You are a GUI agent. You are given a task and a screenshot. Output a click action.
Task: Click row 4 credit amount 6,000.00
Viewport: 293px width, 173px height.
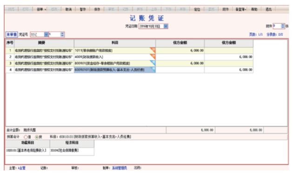229,70
